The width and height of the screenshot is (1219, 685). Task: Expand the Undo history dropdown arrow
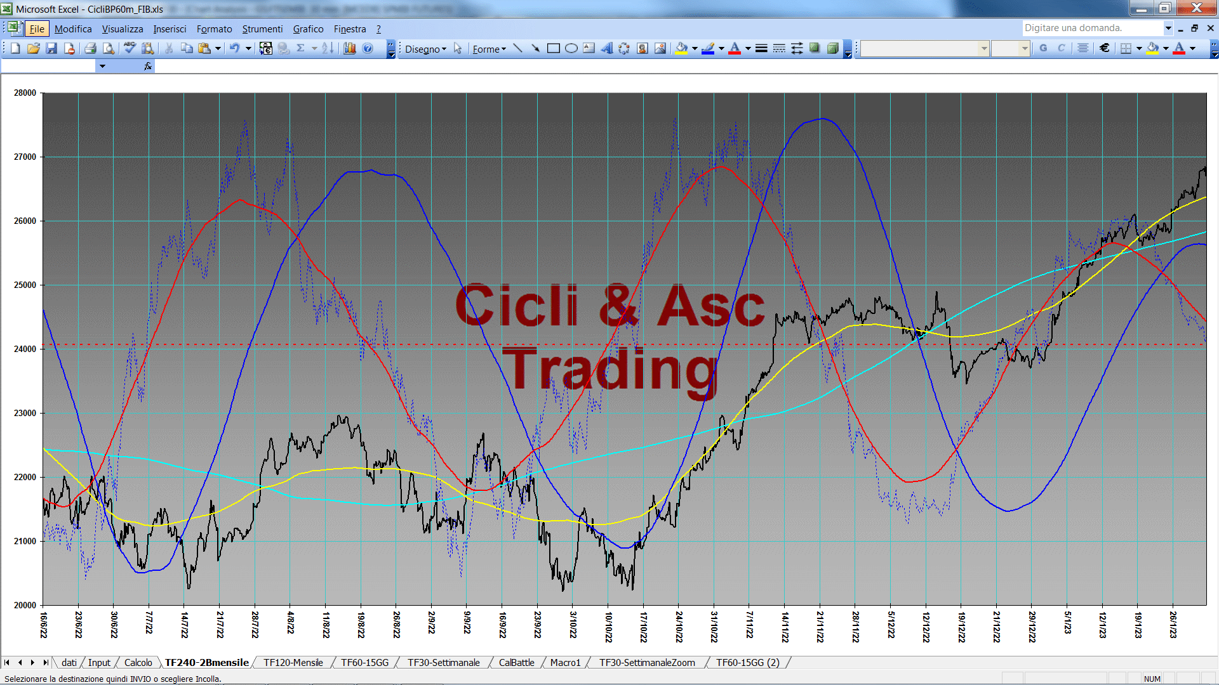pos(248,49)
